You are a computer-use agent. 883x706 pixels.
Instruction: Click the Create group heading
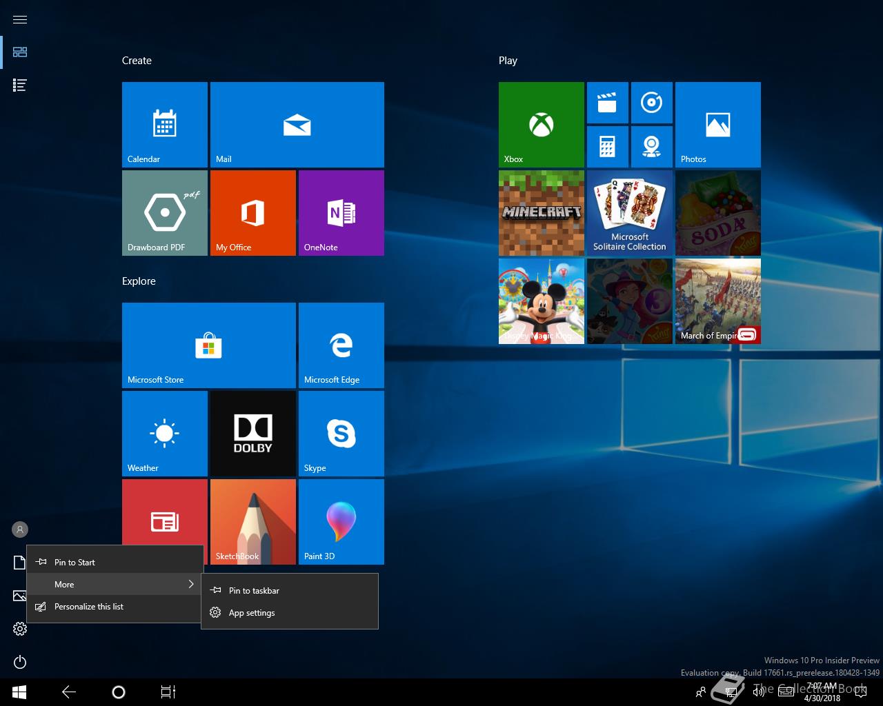(137, 61)
